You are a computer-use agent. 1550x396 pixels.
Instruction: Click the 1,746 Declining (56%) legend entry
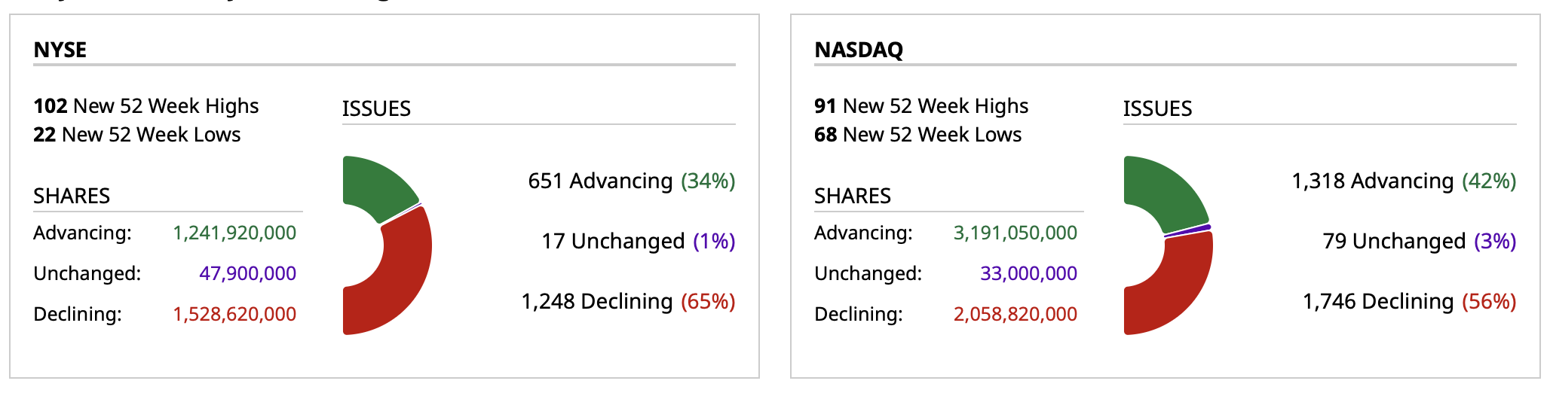pyautogui.click(x=1409, y=302)
